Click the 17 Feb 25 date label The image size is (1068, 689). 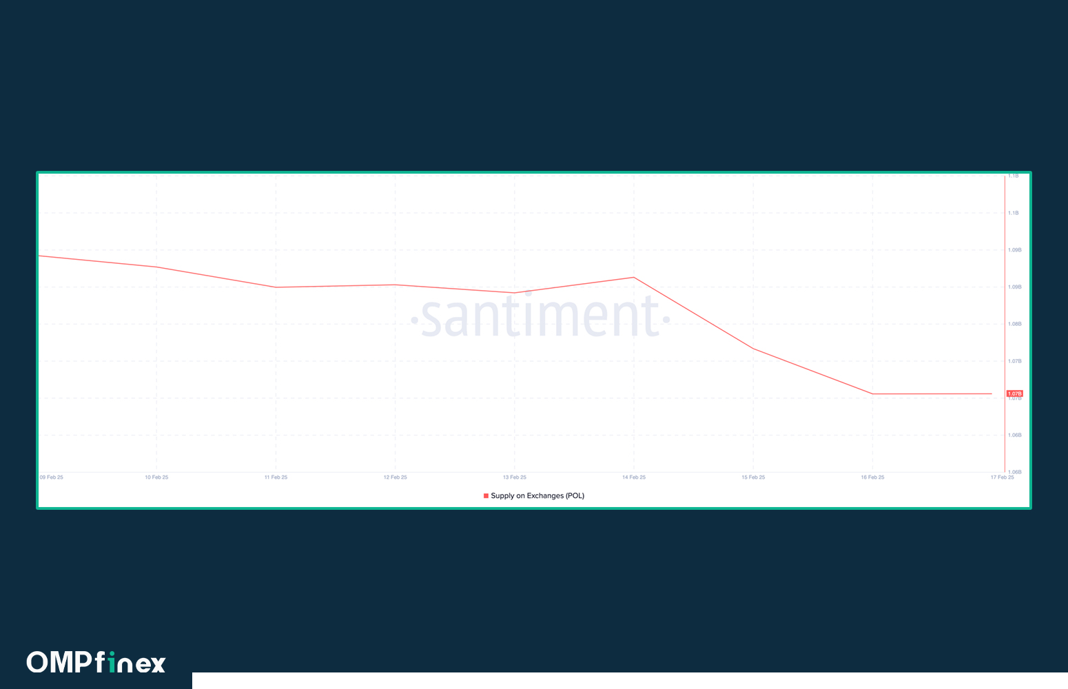click(1002, 477)
